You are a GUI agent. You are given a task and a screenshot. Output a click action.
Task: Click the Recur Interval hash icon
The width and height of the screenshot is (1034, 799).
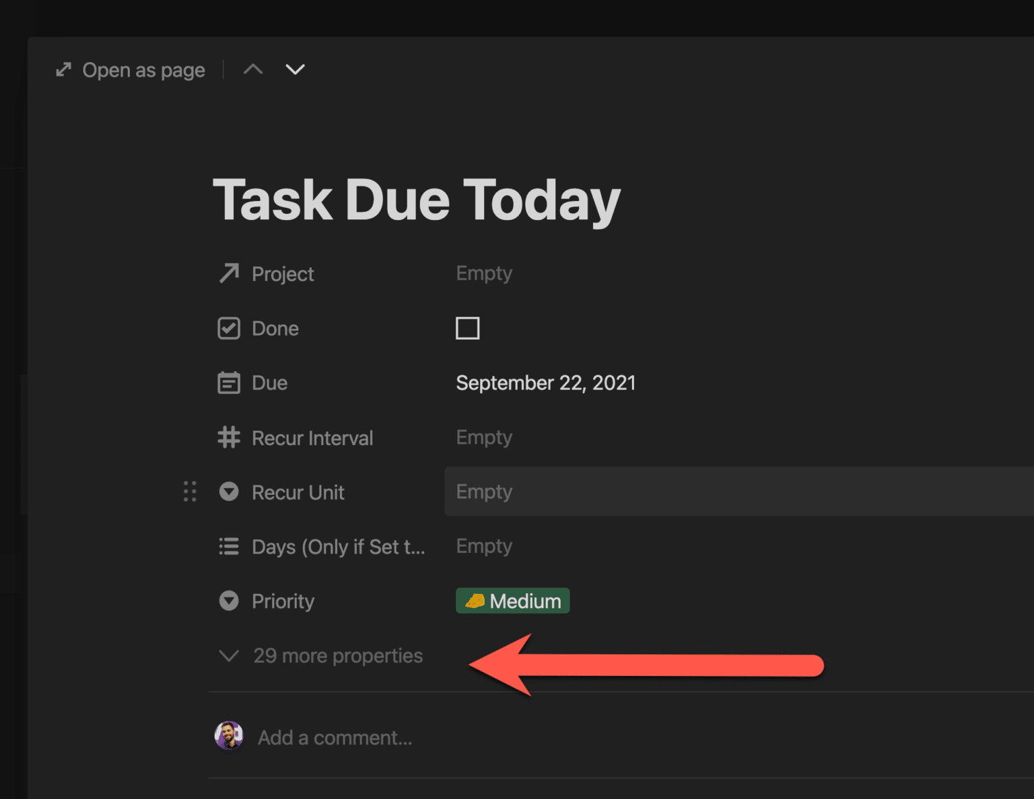tap(229, 437)
